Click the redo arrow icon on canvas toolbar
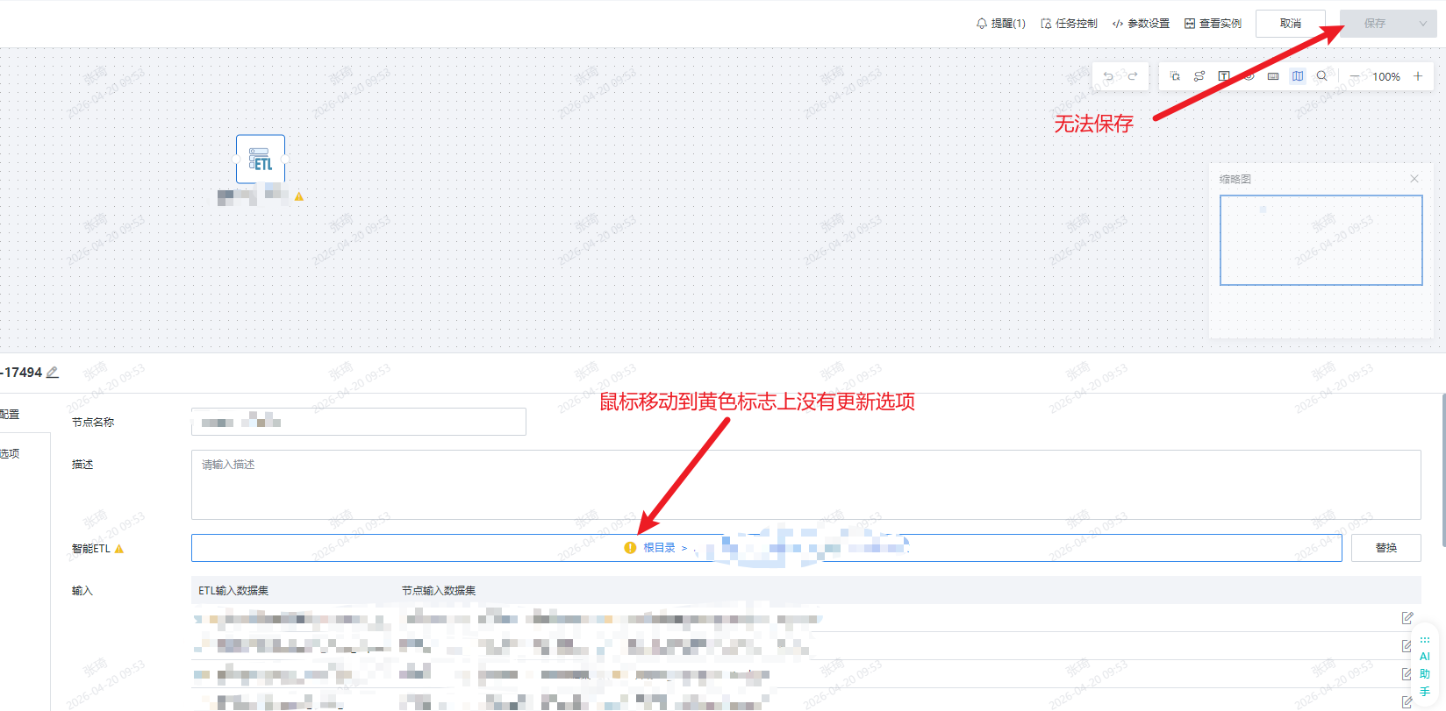Screen dimensions: 1446x711 [1133, 76]
